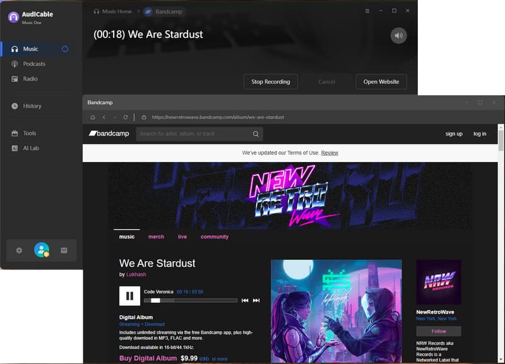Screen dimensions: 505x364
Task: Mute audio with the speaker icon
Action: [398, 36]
